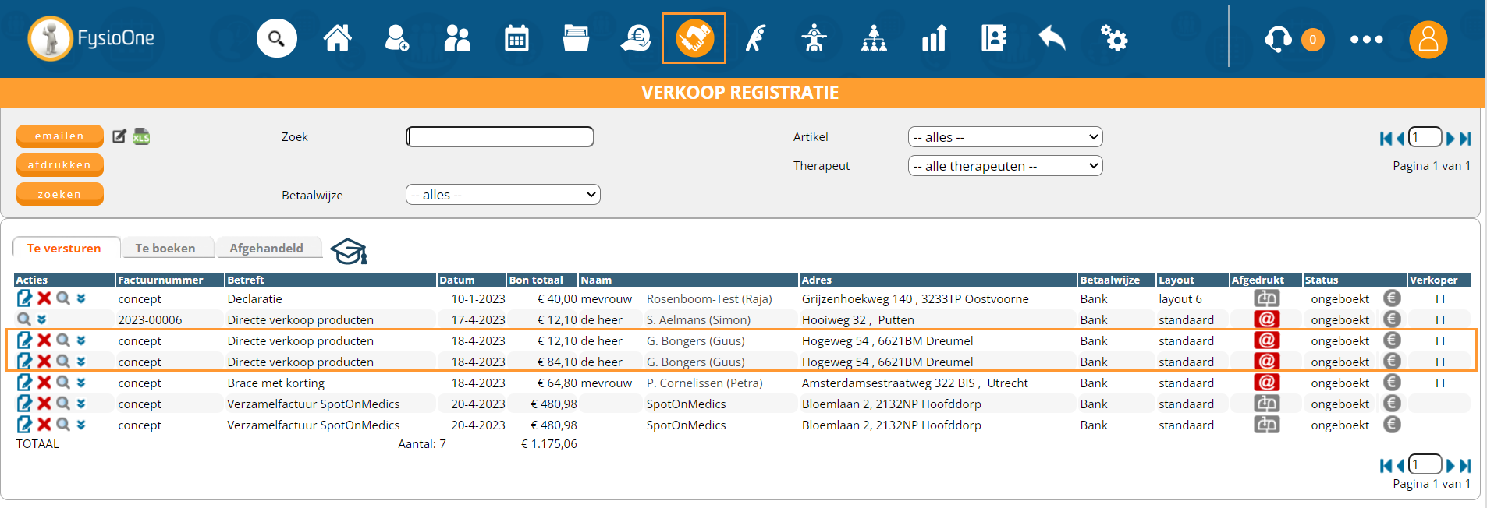Screen dimensions: 1487x508
Task: Delete the Brace met korting concept row
Action: (44, 383)
